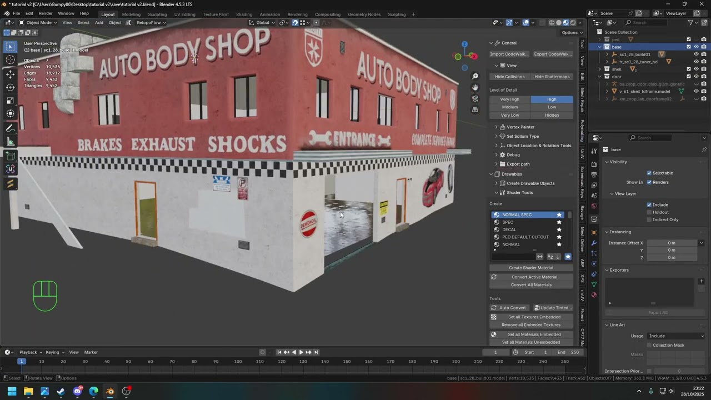711x400 pixels.
Task: Toggle camera view gizmo icon
Action: pos(475,98)
